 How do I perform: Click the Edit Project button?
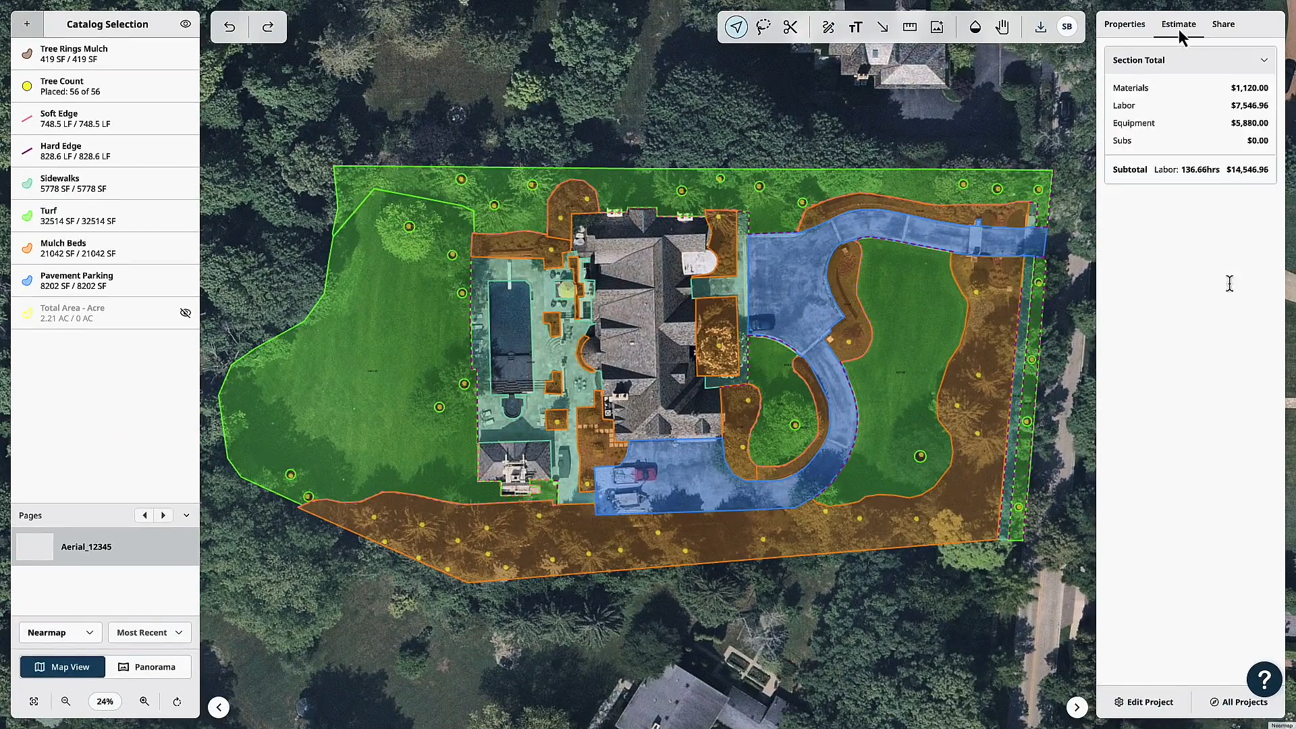[1144, 702]
